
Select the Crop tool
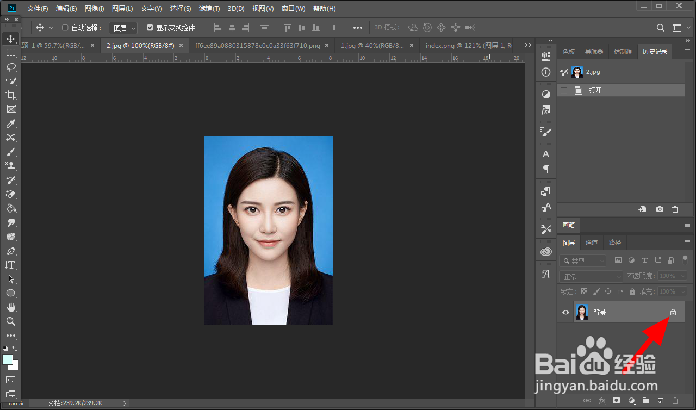(x=10, y=95)
